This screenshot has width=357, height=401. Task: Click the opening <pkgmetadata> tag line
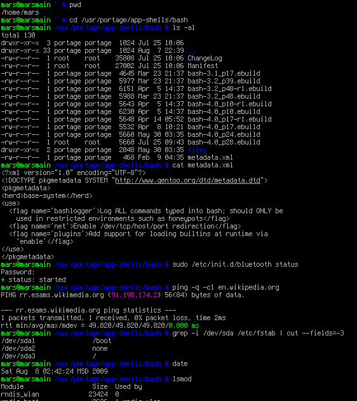(26, 188)
